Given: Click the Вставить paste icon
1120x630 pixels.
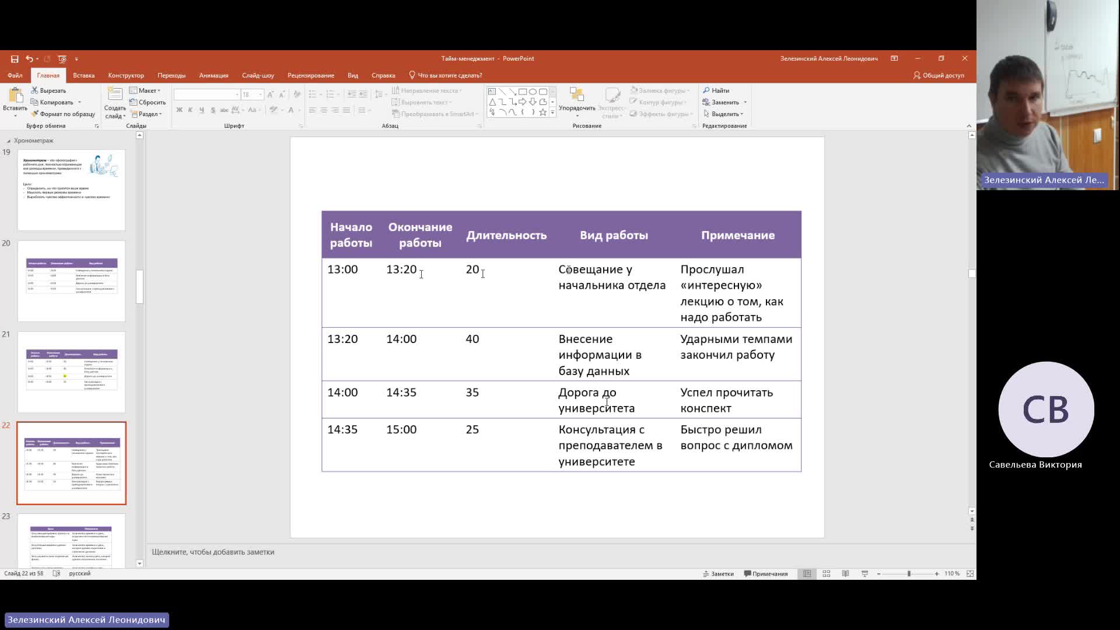Looking at the screenshot, I should (x=15, y=96).
